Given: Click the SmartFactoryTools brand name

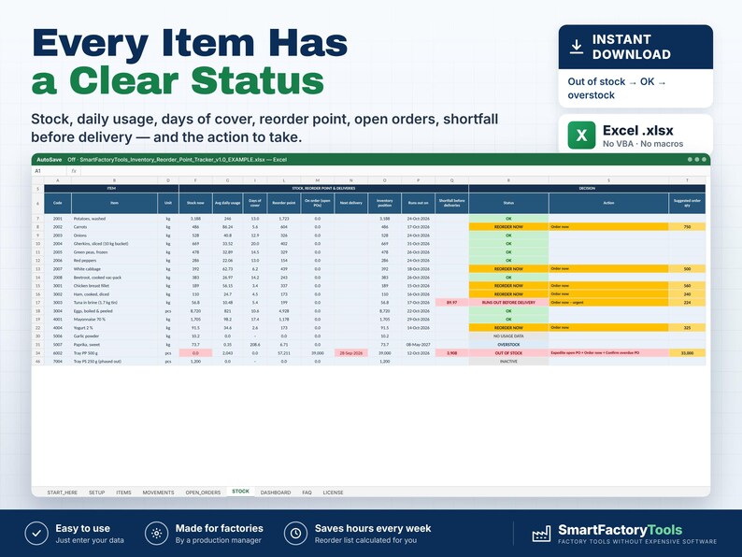Looking at the screenshot, I should [620, 530].
